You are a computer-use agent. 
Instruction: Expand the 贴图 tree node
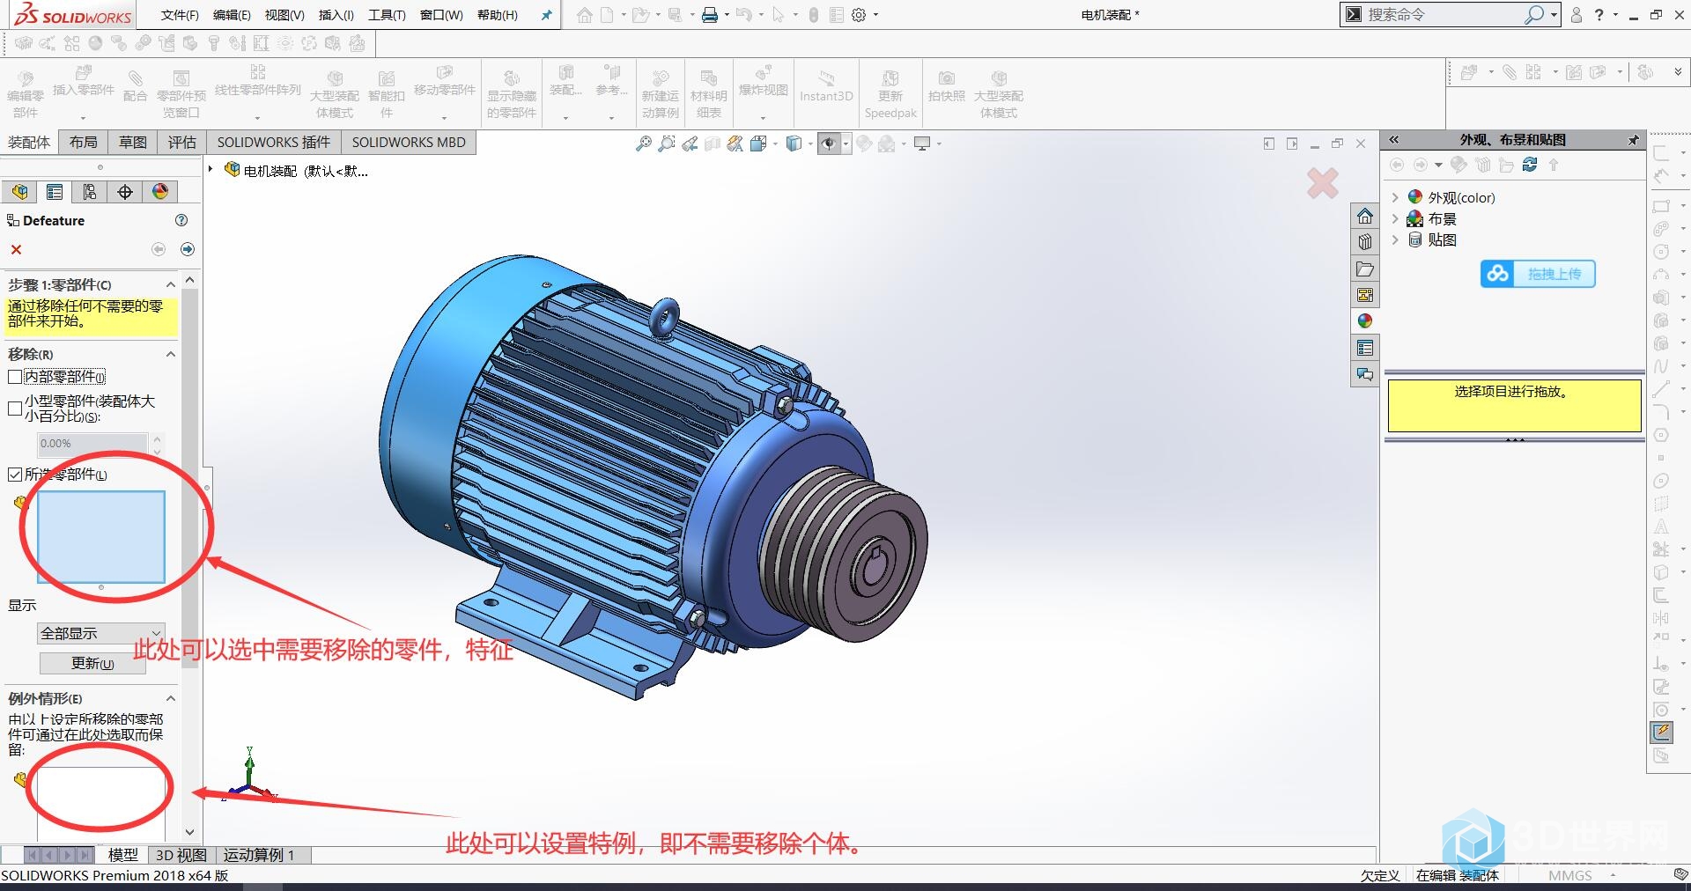click(x=1395, y=239)
